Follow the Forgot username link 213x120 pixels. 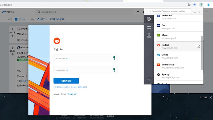coord(62,87)
